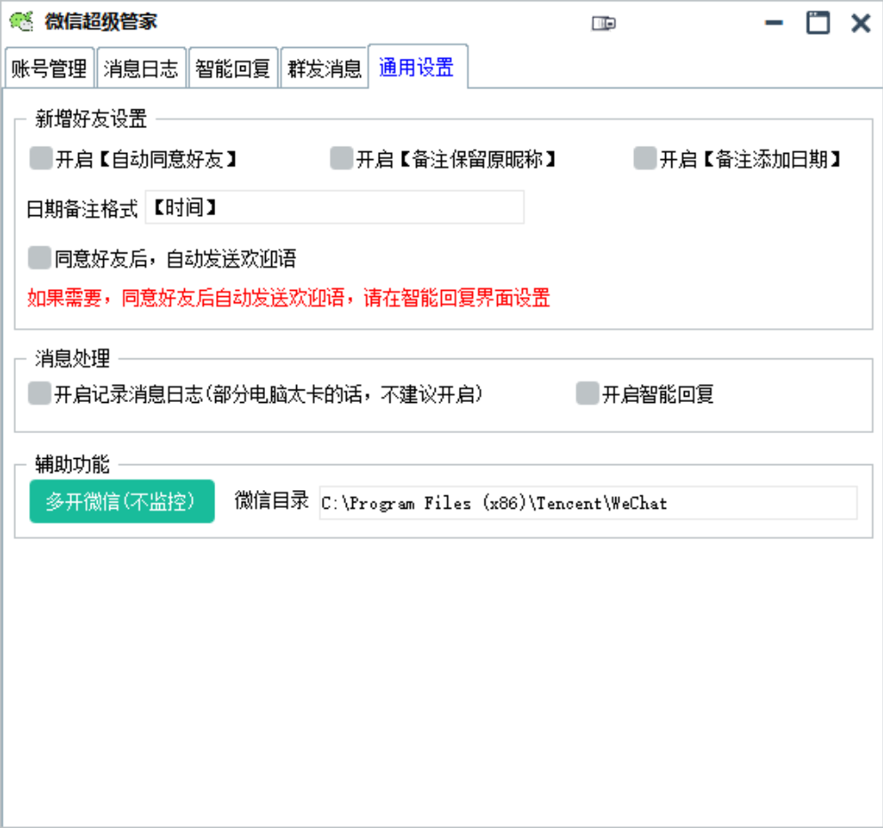Click the 多开微信(不监控) button

tap(122, 502)
